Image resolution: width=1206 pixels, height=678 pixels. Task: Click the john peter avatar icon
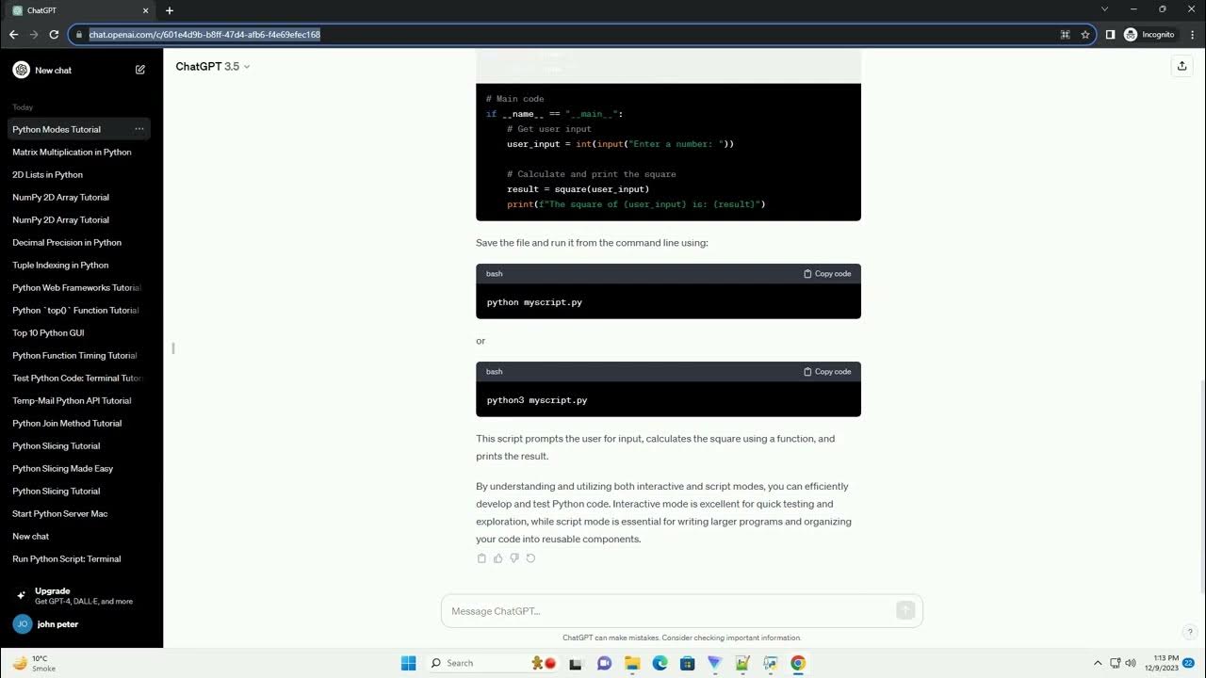[22, 623]
